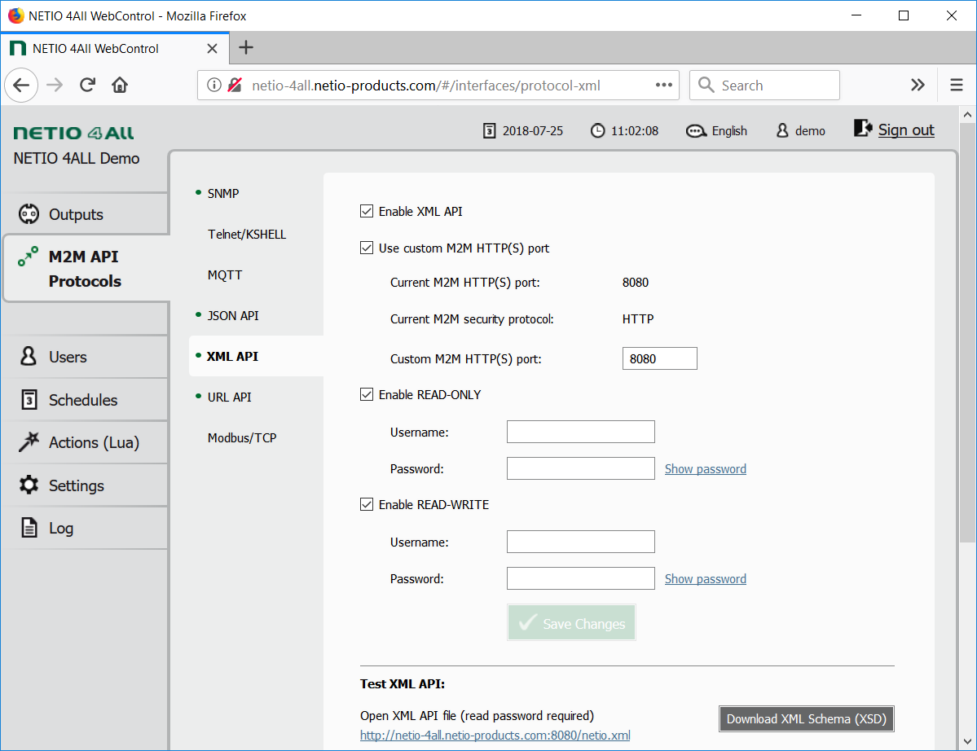Focus the READ-ONLY Username field
977x751 pixels.
581,432
